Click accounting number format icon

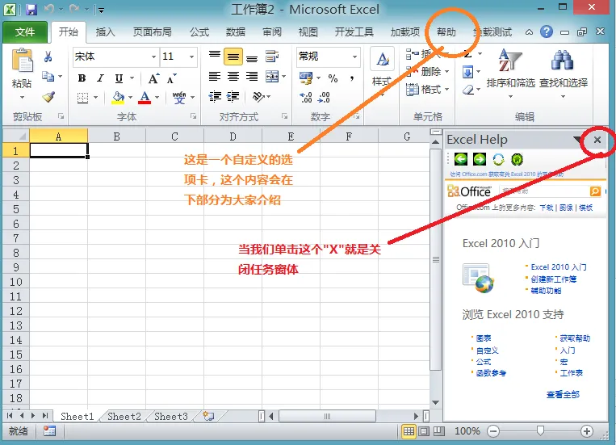306,78
